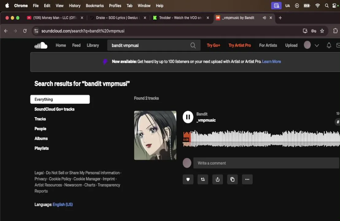340x221 pixels.
Task: Seek within the track waveform
Action: (x=261, y=139)
